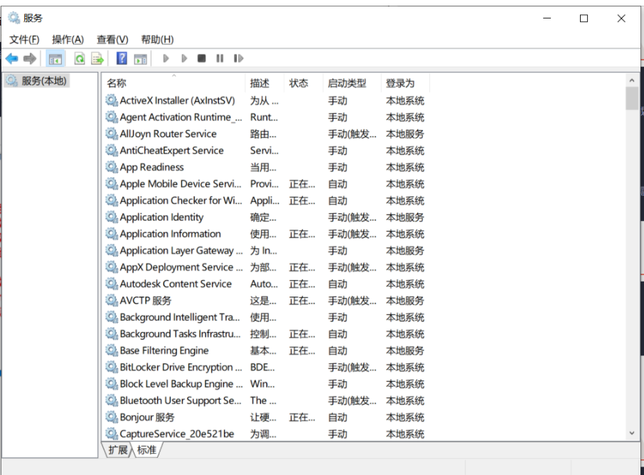Click the vertical scrollbar thumb
644x475 pixels.
(632, 98)
